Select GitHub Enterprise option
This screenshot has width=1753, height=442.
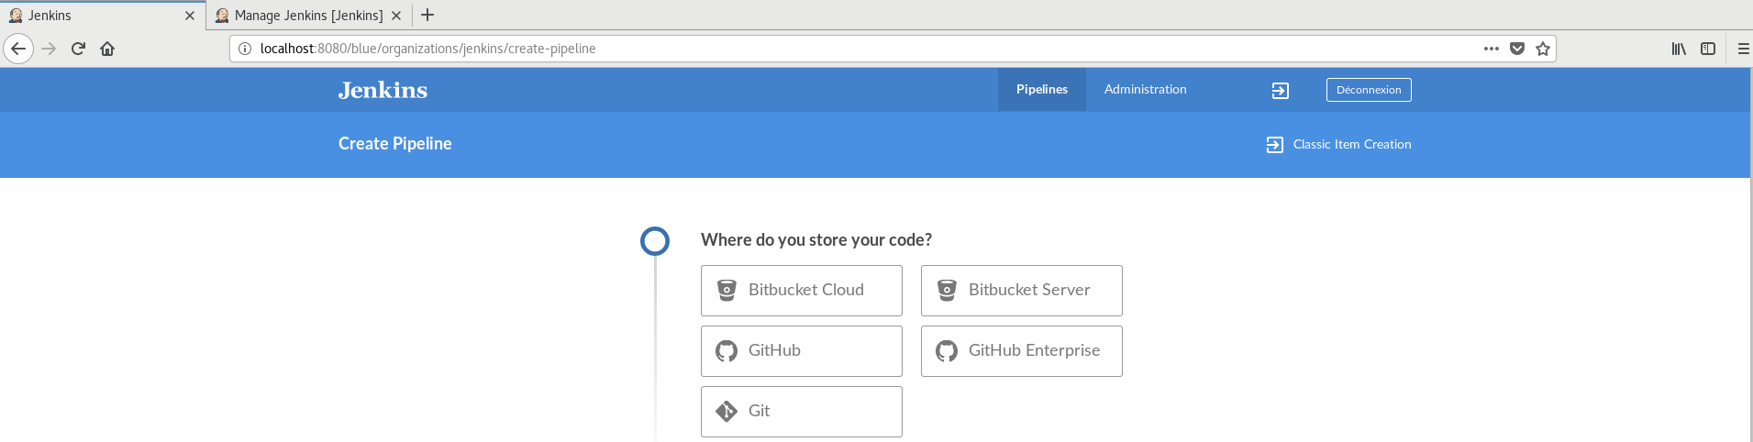(x=1021, y=351)
